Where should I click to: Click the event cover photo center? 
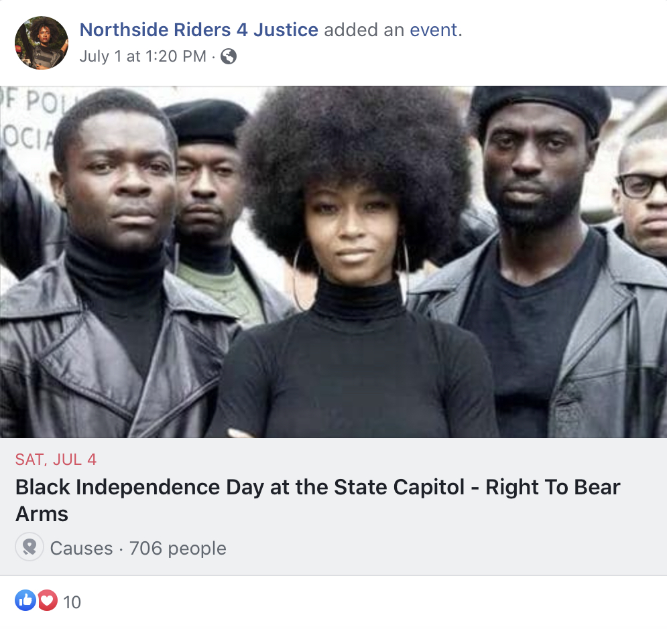pyautogui.click(x=334, y=262)
